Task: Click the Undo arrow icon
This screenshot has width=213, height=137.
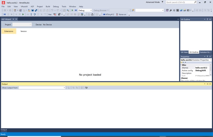Action: coord(52,10)
